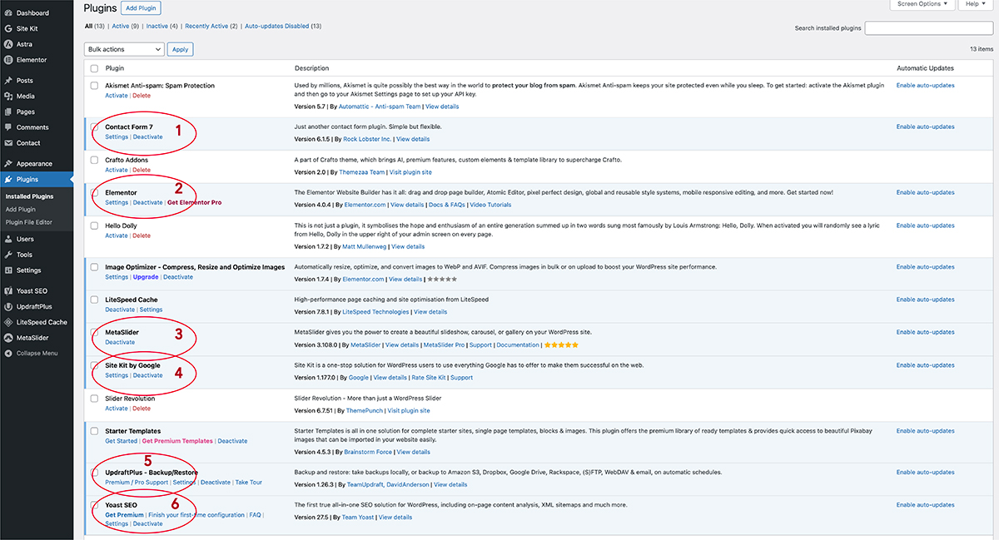Image resolution: width=999 pixels, height=540 pixels.
Task: Filter plugins by Inactive (4)
Action: pyautogui.click(x=162, y=26)
